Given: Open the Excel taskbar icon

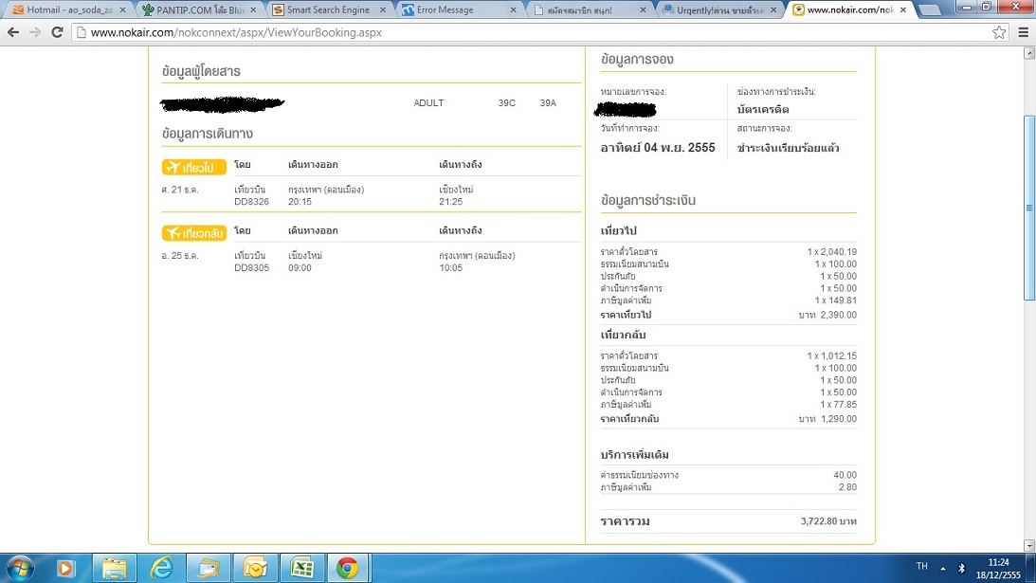Looking at the screenshot, I should coord(302,568).
